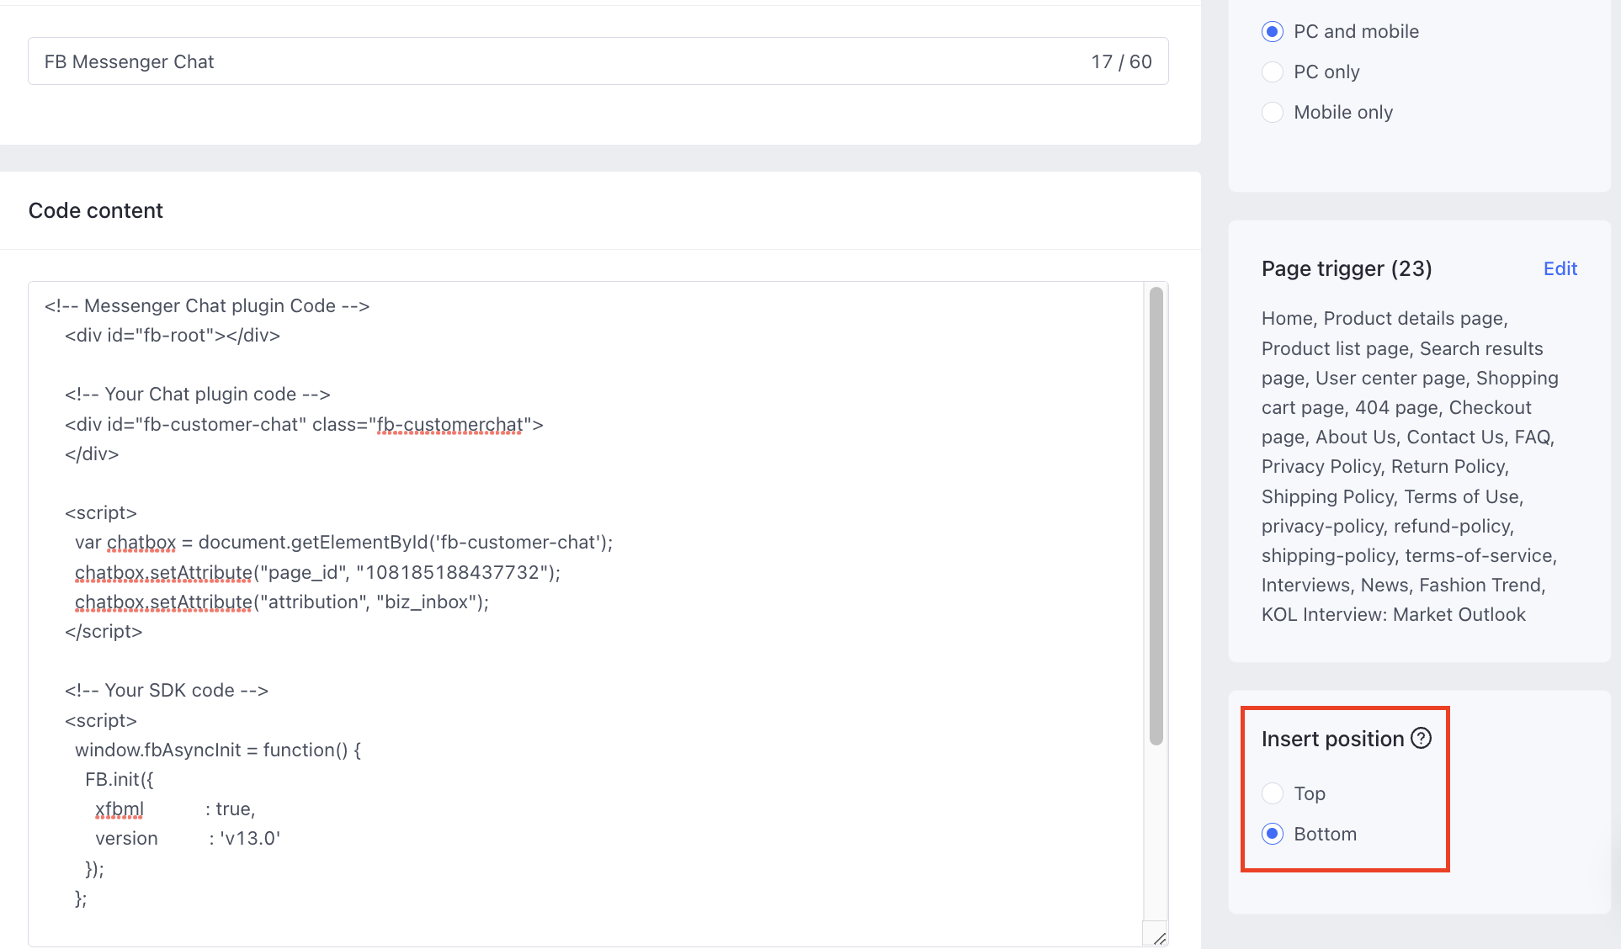
Task: Click the attribution biz_inbox code line
Action: [282, 602]
